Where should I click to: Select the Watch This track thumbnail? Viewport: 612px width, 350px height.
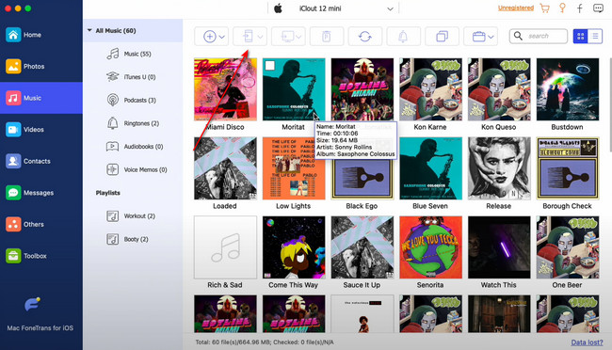click(x=499, y=247)
